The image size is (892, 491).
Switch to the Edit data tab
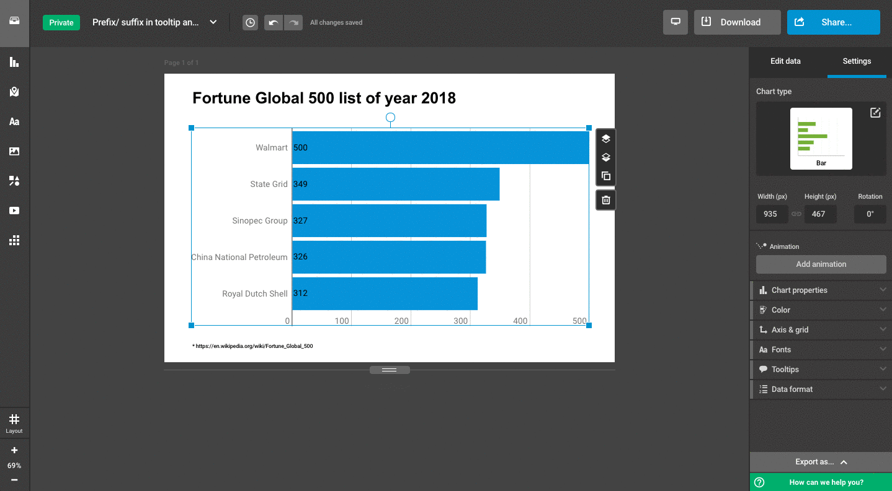[785, 61]
